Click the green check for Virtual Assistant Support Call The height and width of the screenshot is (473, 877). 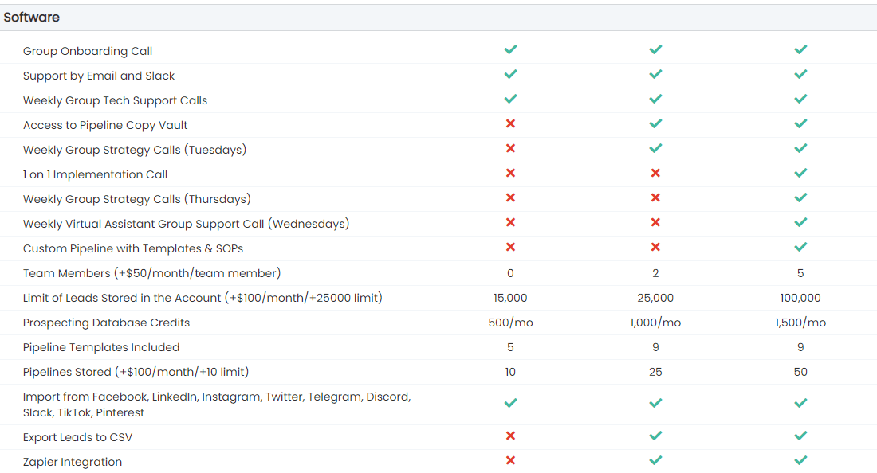800,223
